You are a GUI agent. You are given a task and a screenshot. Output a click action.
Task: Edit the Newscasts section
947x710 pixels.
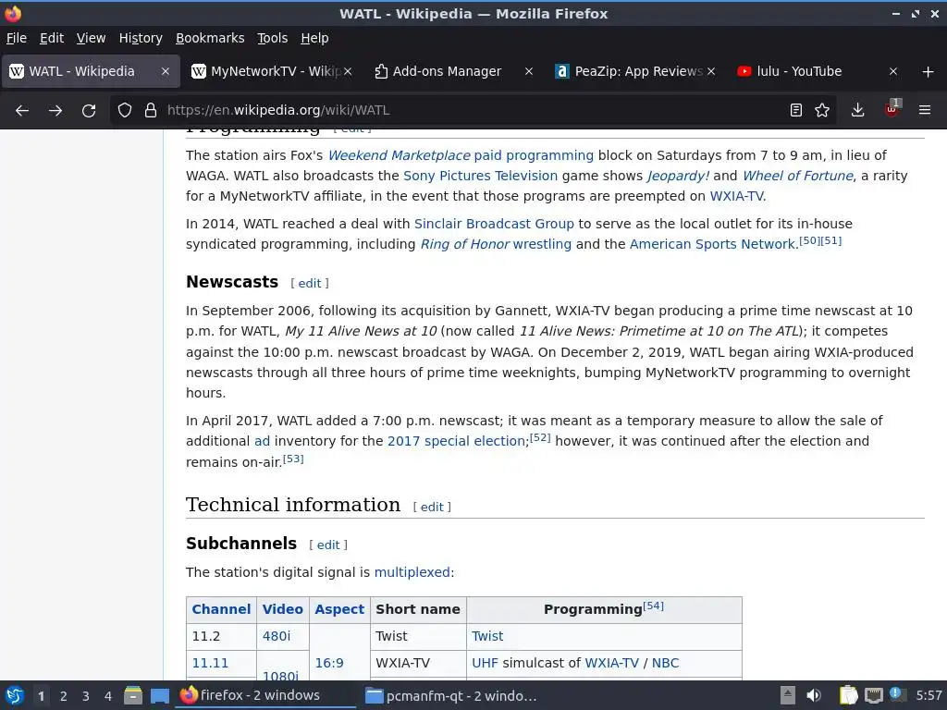tap(309, 284)
